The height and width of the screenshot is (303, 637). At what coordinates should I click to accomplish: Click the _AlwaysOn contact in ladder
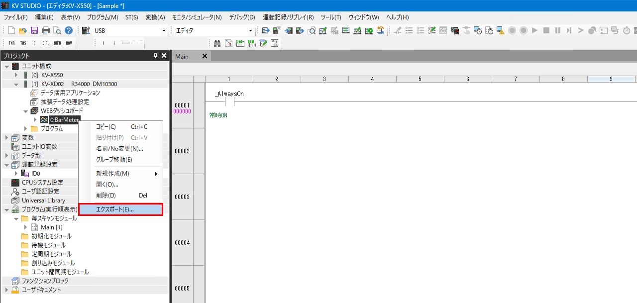(x=229, y=102)
